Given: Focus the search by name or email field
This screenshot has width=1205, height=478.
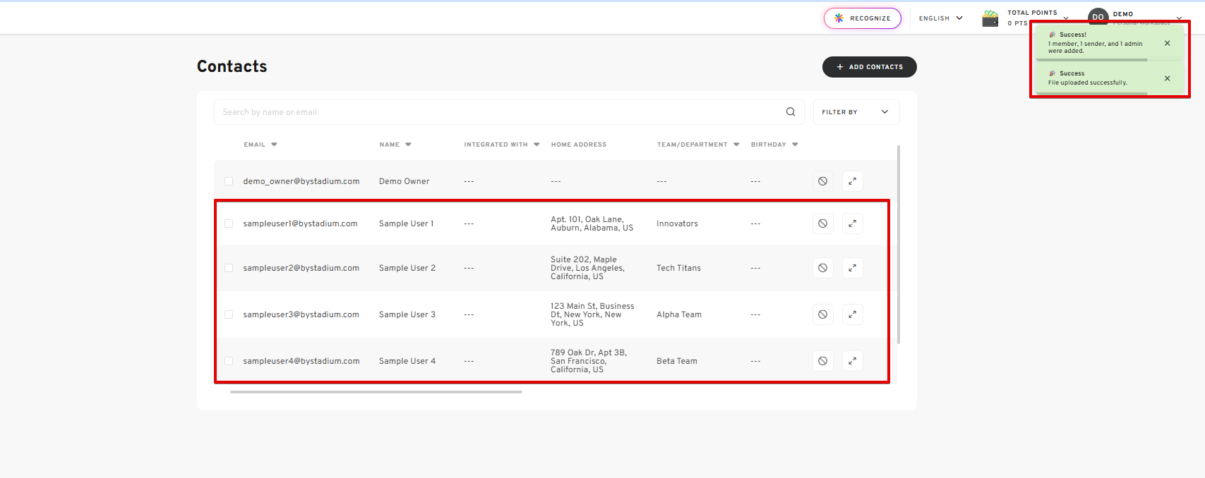Looking at the screenshot, I should tap(494, 112).
